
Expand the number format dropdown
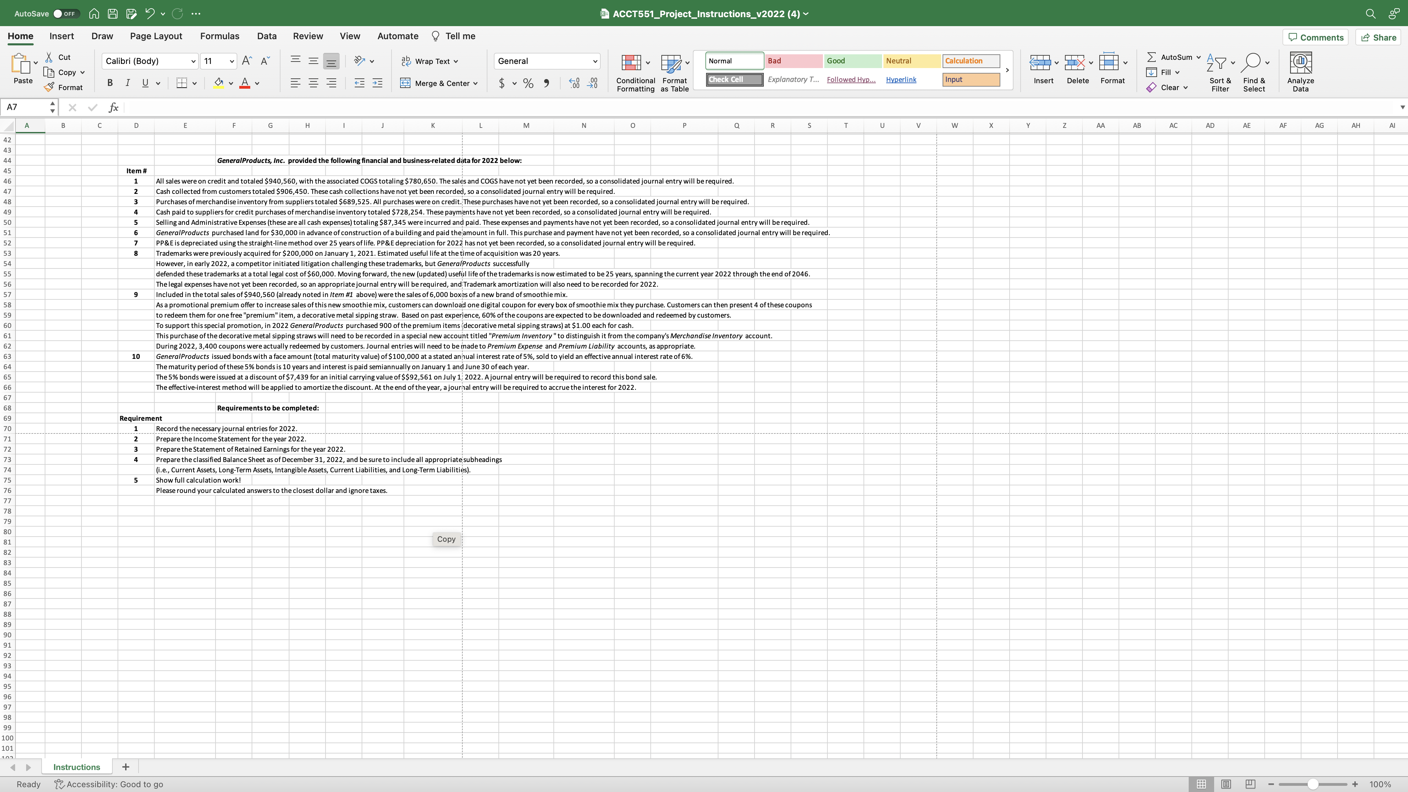point(595,60)
